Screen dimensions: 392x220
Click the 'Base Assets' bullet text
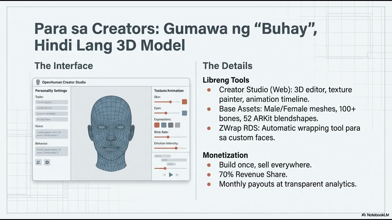[288, 113]
